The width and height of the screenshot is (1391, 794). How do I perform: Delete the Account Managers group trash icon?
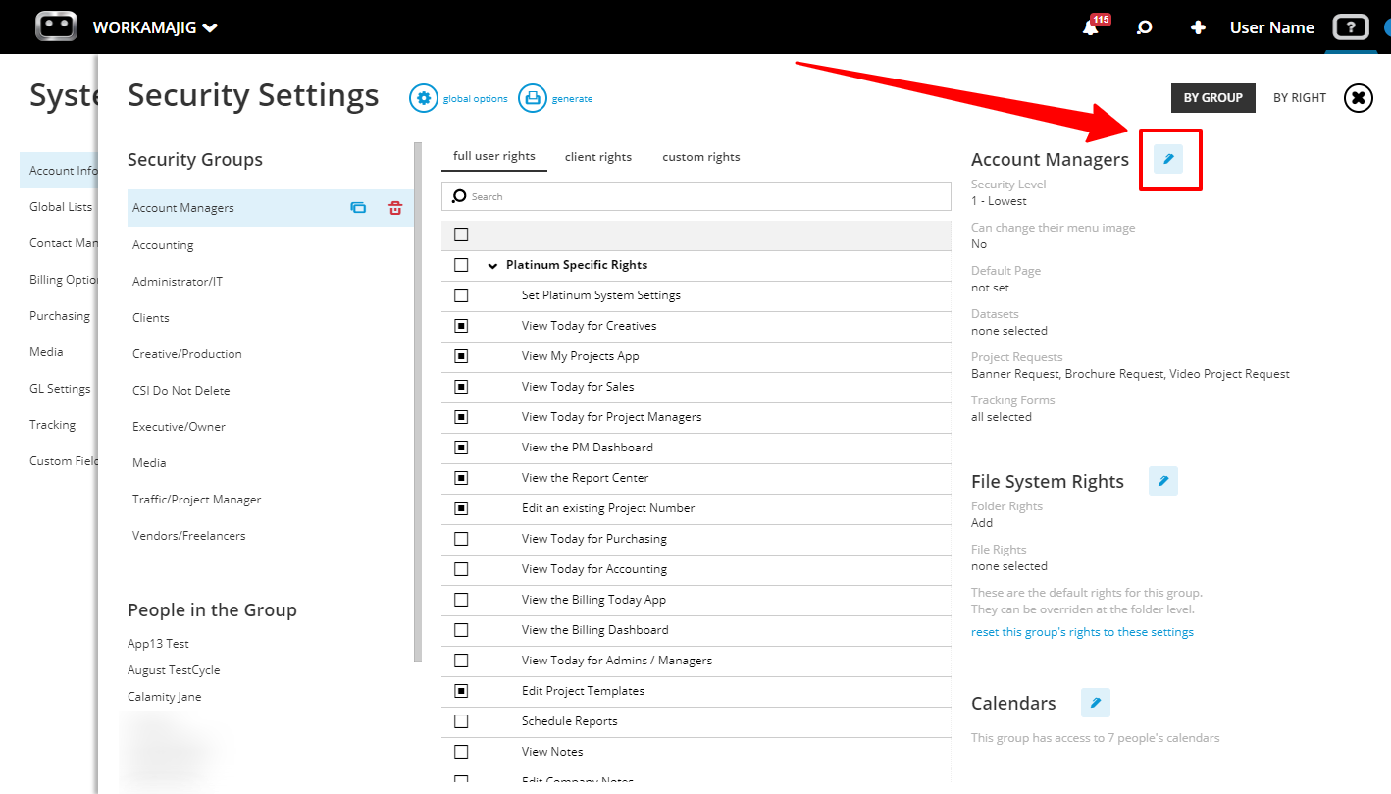tap(395, 208)
